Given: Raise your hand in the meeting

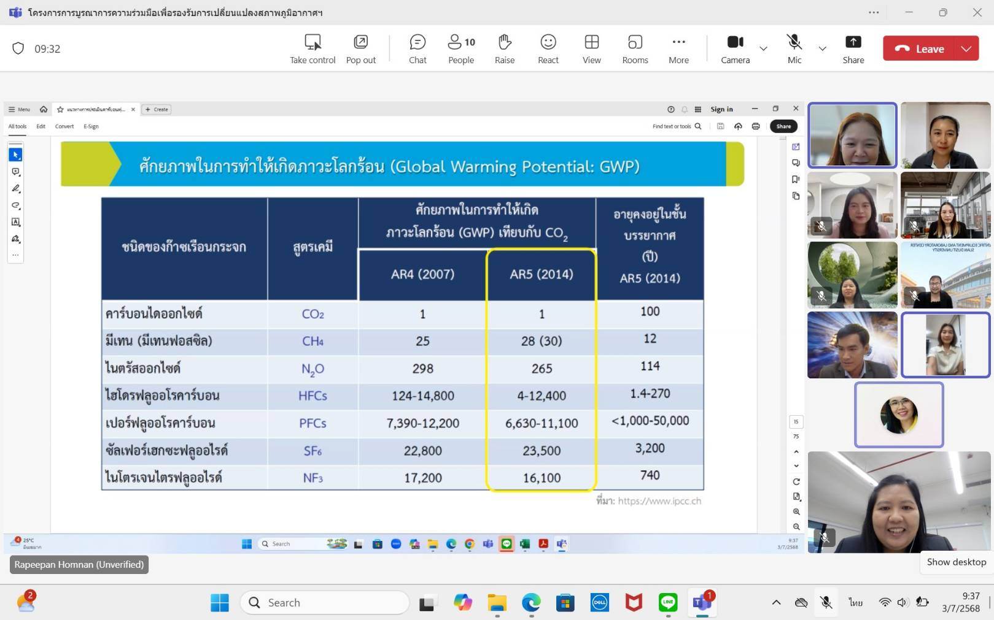Looking at the screenshot, I should pyautogui.click(x=504, y=48).
